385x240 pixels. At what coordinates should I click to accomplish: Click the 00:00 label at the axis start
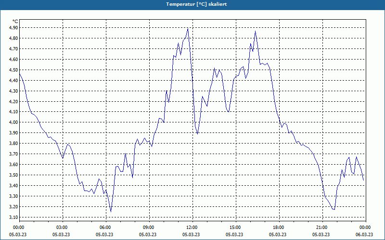[x=18, y=228]
